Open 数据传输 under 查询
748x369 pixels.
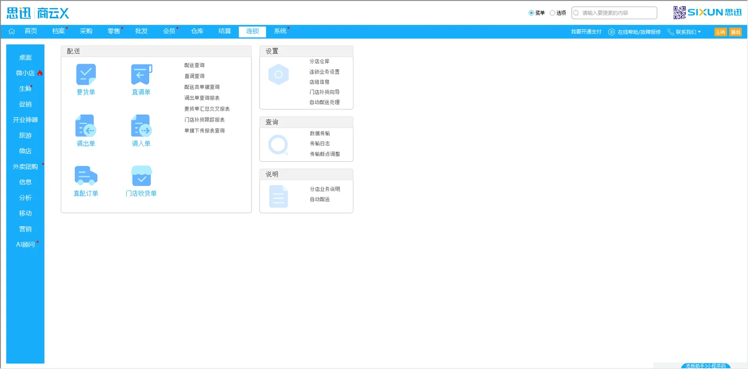tap(320, 134)
